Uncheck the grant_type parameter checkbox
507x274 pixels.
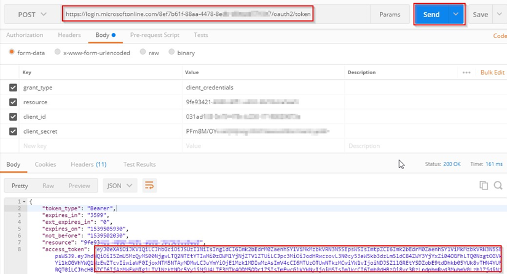pos(13,88)
